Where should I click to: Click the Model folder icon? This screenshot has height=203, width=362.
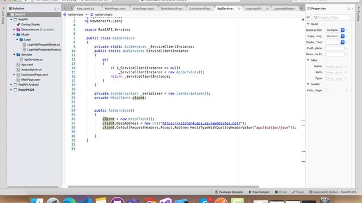pyautogui.click(x=18, y=34)
